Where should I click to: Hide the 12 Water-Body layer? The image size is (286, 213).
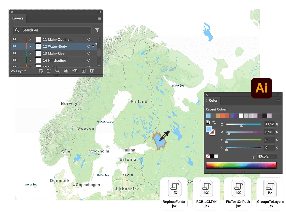(x=14, y=46)
